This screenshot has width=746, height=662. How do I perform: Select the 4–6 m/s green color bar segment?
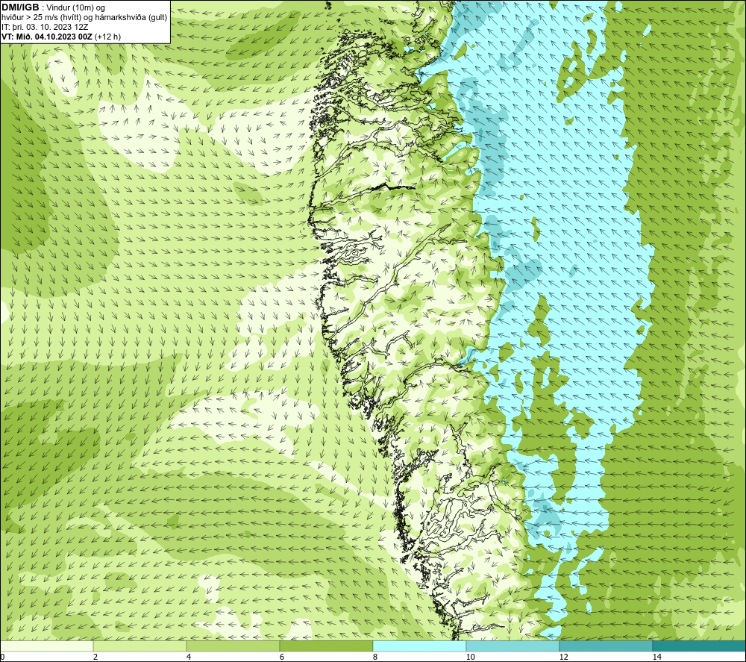[x=233, y=646]
